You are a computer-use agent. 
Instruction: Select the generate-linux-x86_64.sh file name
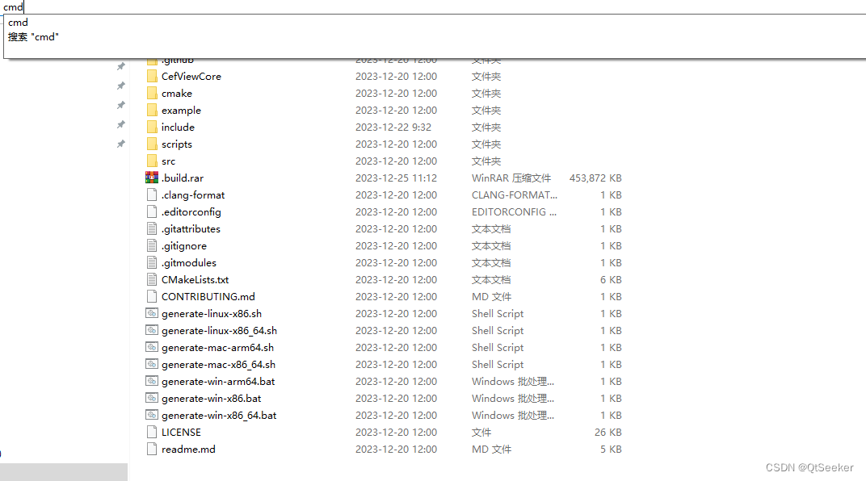pyautogui.click(x=219, y=330)
